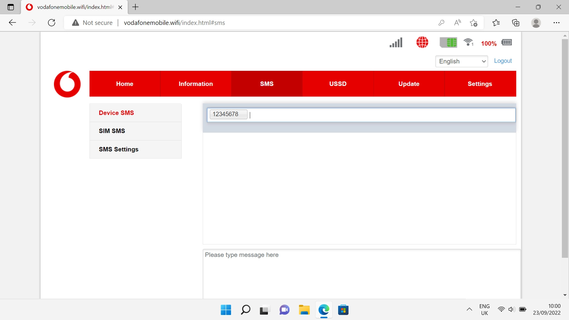Click the Logout link
This screenshot has height=320, width=569.
503,61
